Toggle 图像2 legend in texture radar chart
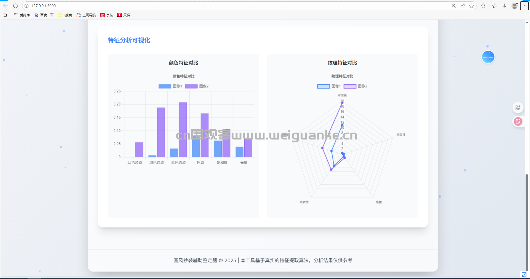Viewport: 530px width, 279px height. point(356,86)
